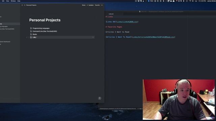Screen dimensions: 216x121
Task: Click the Personal Projects page title
Action: tap(45, 20)
